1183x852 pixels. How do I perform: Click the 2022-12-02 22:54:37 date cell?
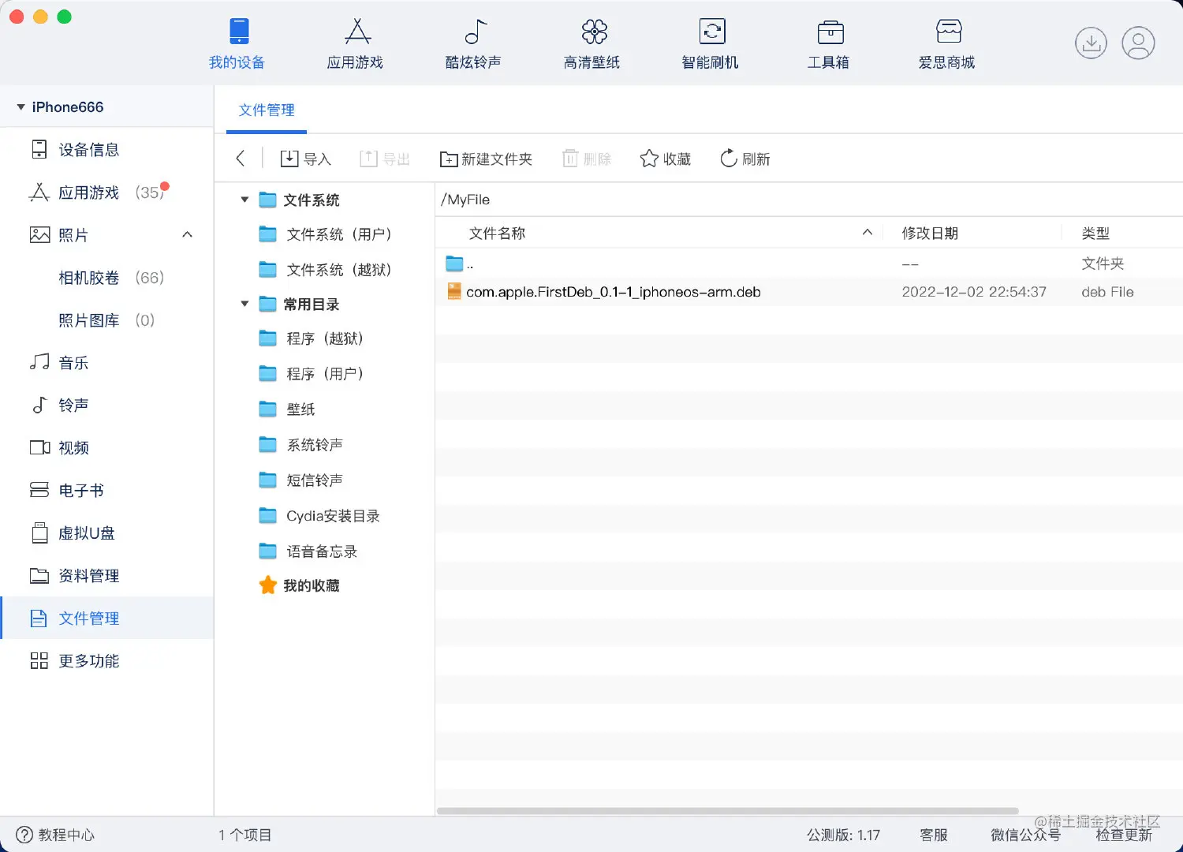point(974,292)
